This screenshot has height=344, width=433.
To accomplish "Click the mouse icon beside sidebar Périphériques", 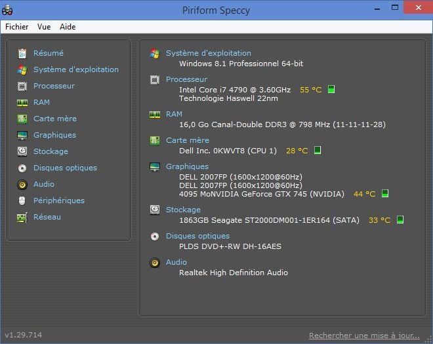I will pyautogui.click(x=22, y=201).
